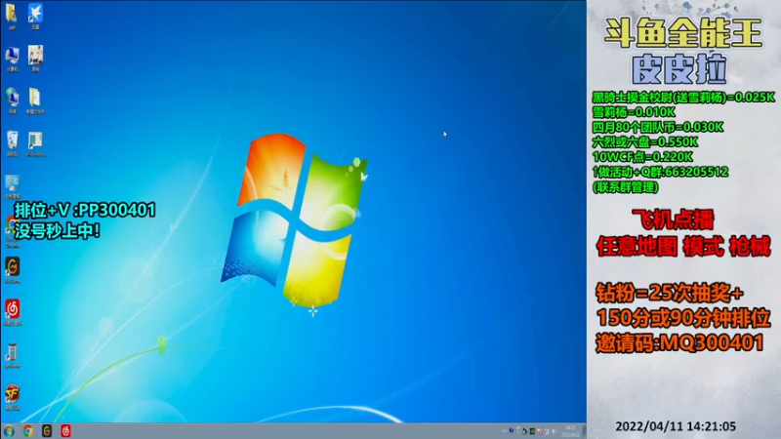Open the Windows Start menu orb
The height and width of the screenshot is (439, 781).
pyautogui.click(x=9, y=431)
